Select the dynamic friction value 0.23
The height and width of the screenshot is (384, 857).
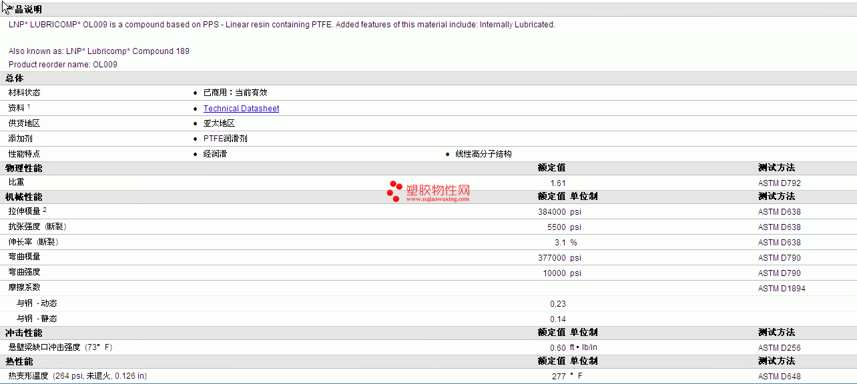click(558, 304)
